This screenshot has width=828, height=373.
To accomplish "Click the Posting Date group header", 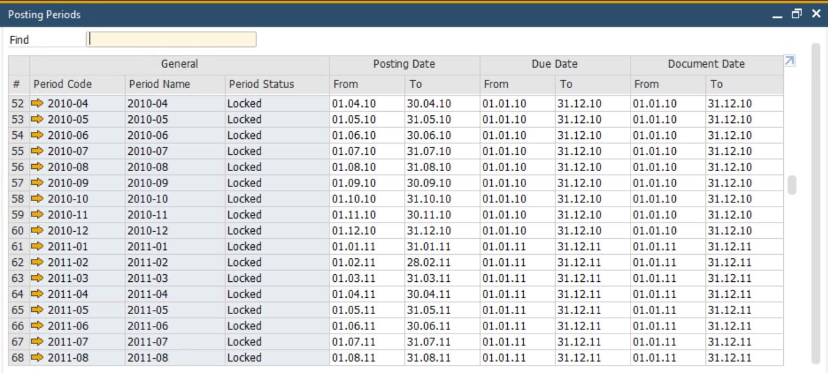I will coord(404,64).
